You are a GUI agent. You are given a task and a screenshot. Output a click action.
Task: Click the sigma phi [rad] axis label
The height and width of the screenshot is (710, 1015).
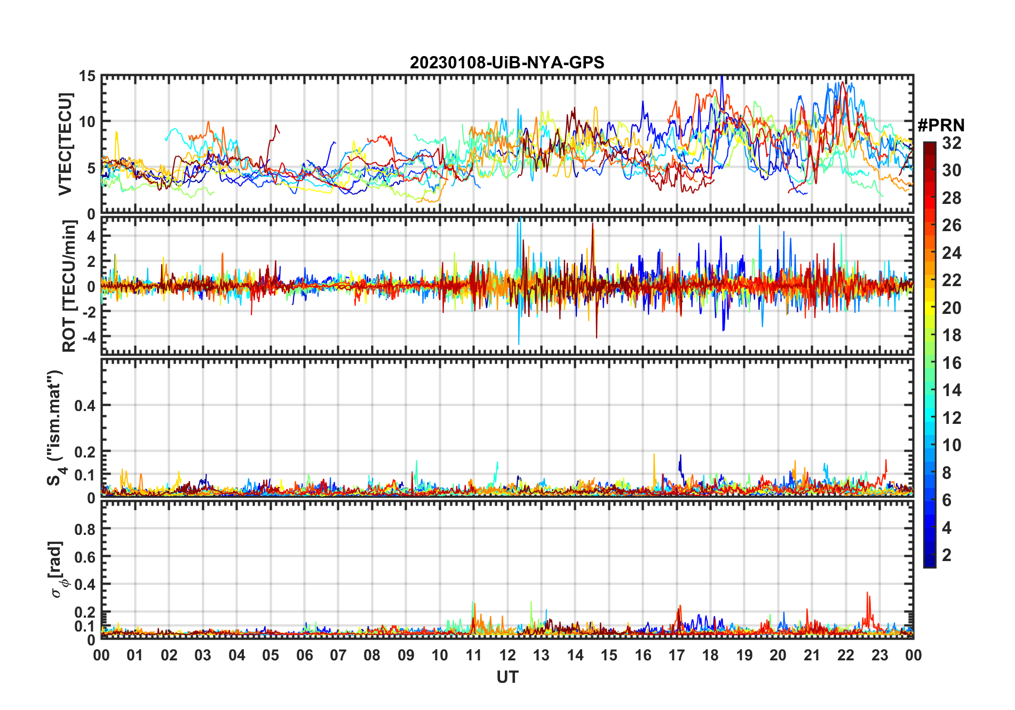click(x=58, y=569)
